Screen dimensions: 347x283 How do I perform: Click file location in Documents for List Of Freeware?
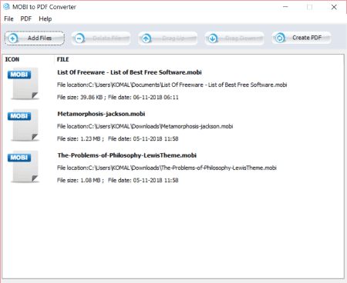click(x=172, y=85)
